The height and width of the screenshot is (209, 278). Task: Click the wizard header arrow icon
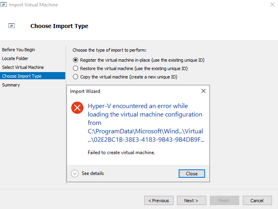point(12,26)
